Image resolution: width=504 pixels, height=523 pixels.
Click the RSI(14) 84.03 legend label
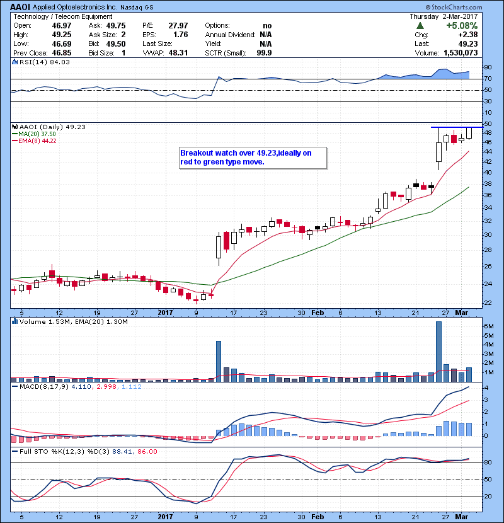point(45,62)
